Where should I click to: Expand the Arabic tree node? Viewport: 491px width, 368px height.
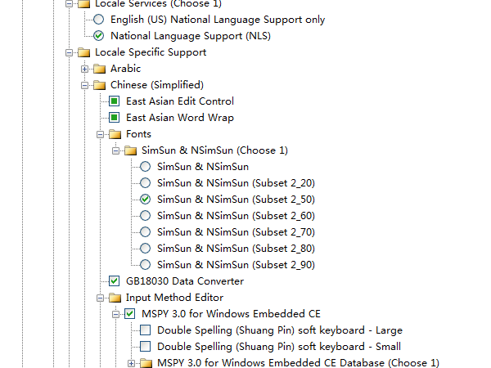click(84, 69)
